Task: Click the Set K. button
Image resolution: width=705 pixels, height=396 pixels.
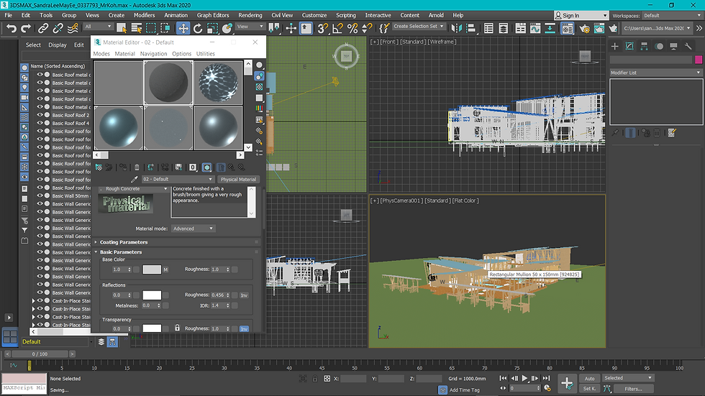Action: click(589, 389)
